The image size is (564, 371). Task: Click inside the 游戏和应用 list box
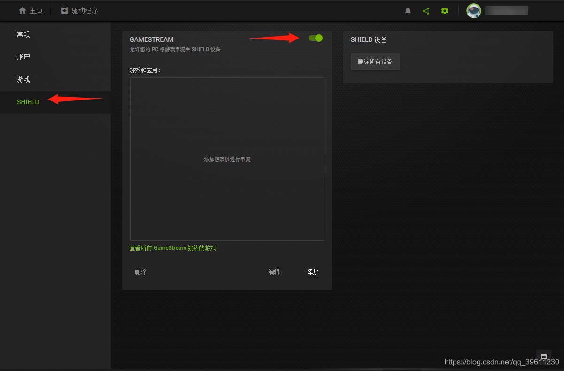[227, 159]
